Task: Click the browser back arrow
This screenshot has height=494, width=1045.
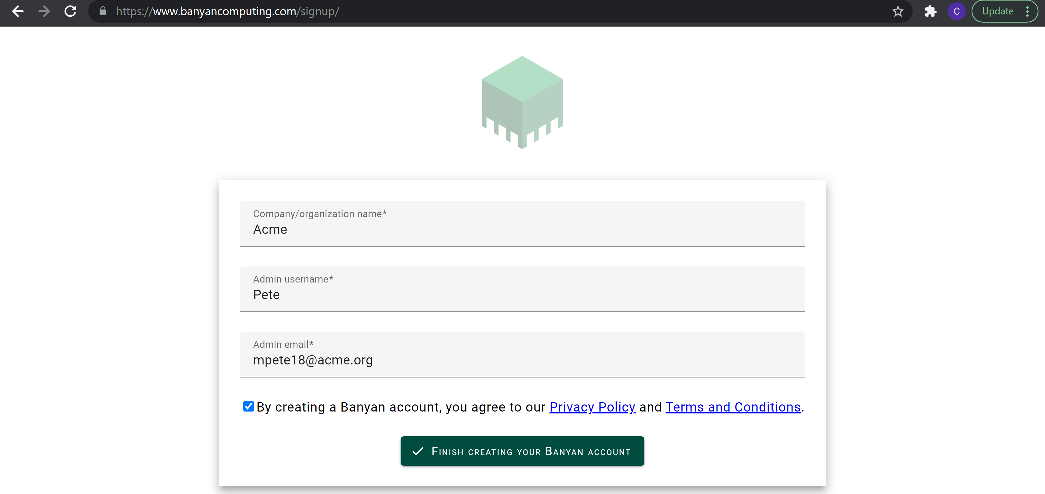Action: pyautogui.click(x=18, y=11)
